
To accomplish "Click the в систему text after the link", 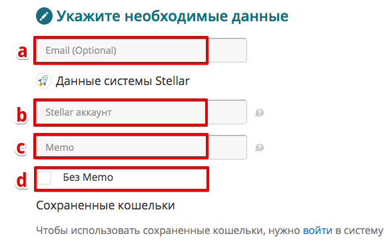I will (359, 231).
